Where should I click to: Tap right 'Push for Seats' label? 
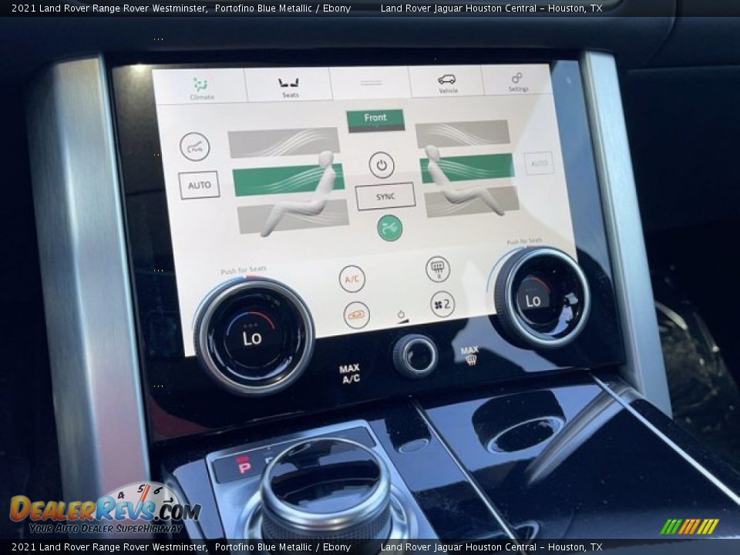point(524,241)
